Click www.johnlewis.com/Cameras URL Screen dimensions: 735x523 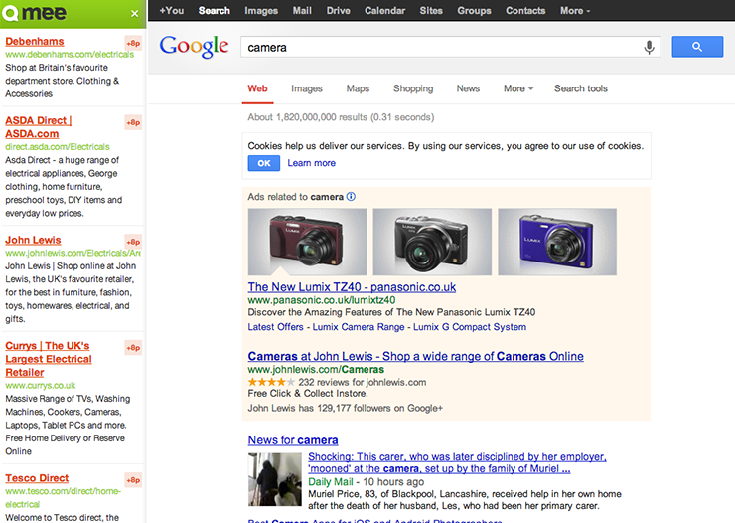point(316,370)
